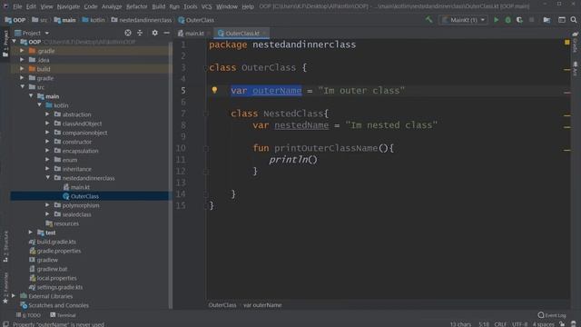The height and width of the screenshot is (327, 581).
Task: Open the MainKt run configuration dropdown
Action: [x=464, y=20]
